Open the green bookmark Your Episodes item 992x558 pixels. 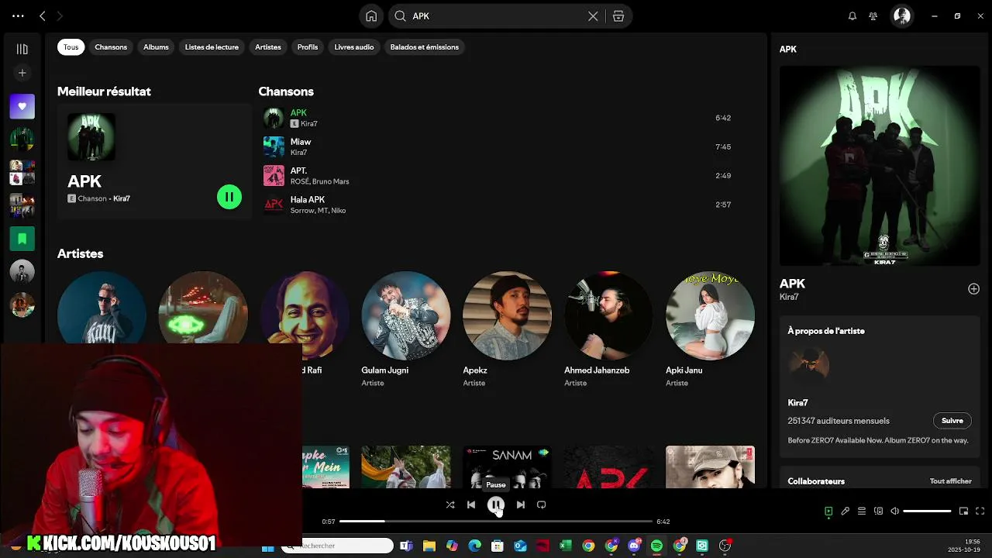pyautogui.click(x=22, y=239)
